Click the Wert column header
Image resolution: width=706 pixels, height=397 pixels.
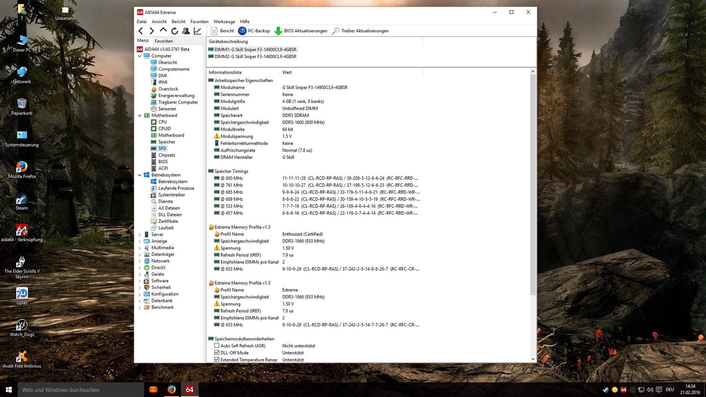351,72
